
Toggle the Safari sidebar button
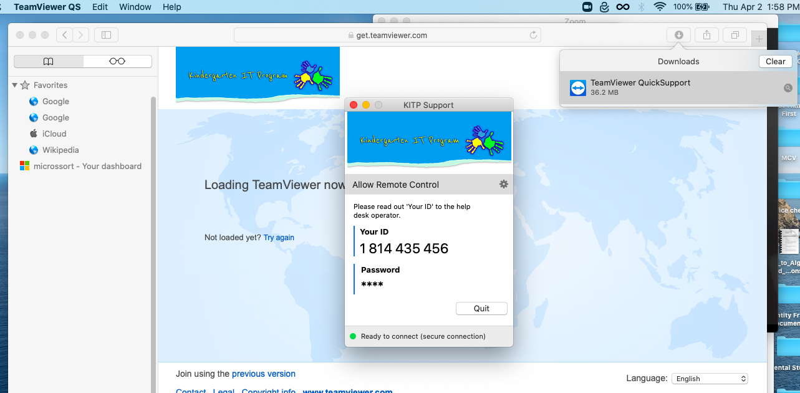coord(106,35)
